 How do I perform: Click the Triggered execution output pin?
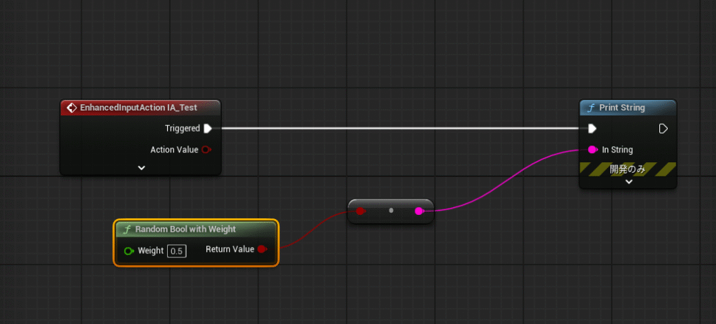click(x=208, y=129)
